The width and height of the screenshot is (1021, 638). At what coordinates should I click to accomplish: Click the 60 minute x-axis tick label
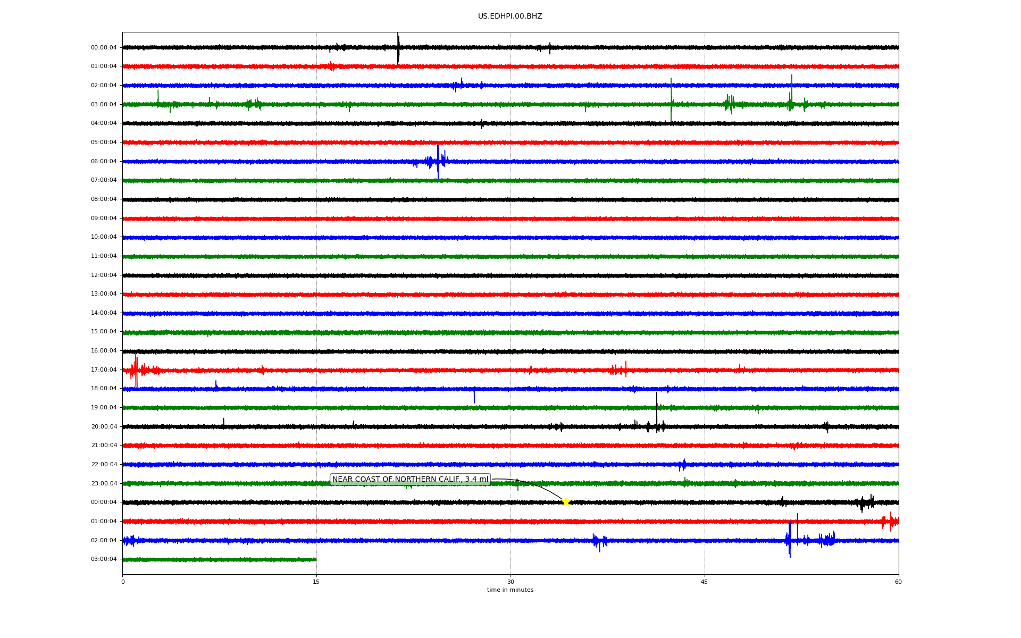pos(898,582)
